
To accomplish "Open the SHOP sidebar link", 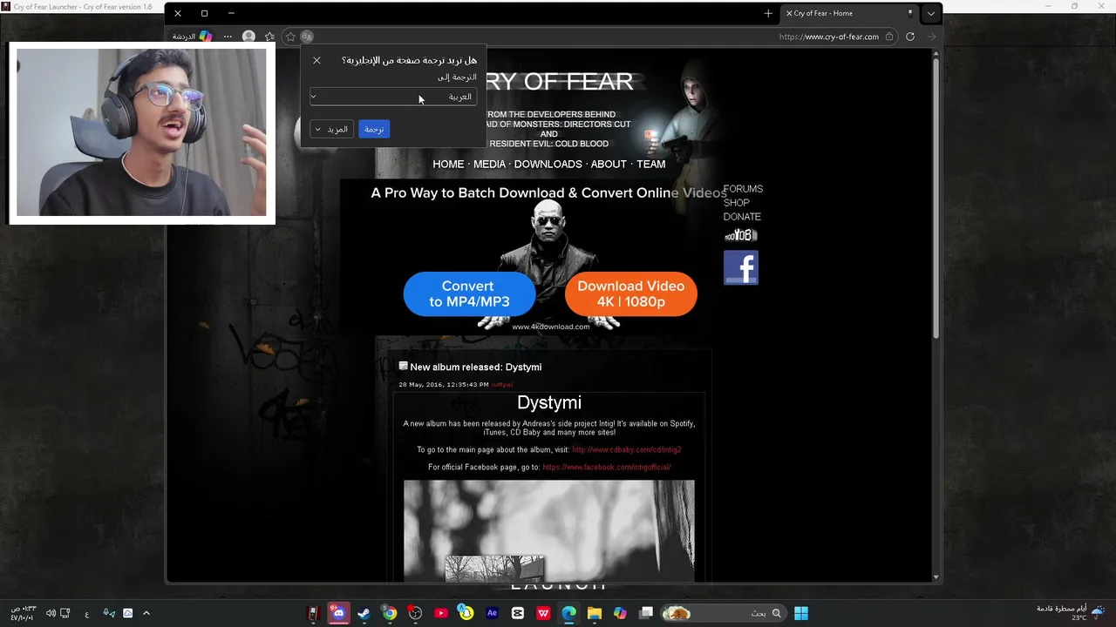I will tap(736, 203).
